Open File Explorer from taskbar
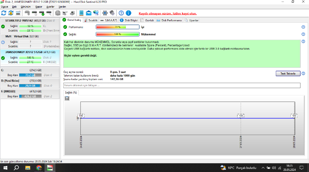309x172 pixels. (x=27, y=168)
